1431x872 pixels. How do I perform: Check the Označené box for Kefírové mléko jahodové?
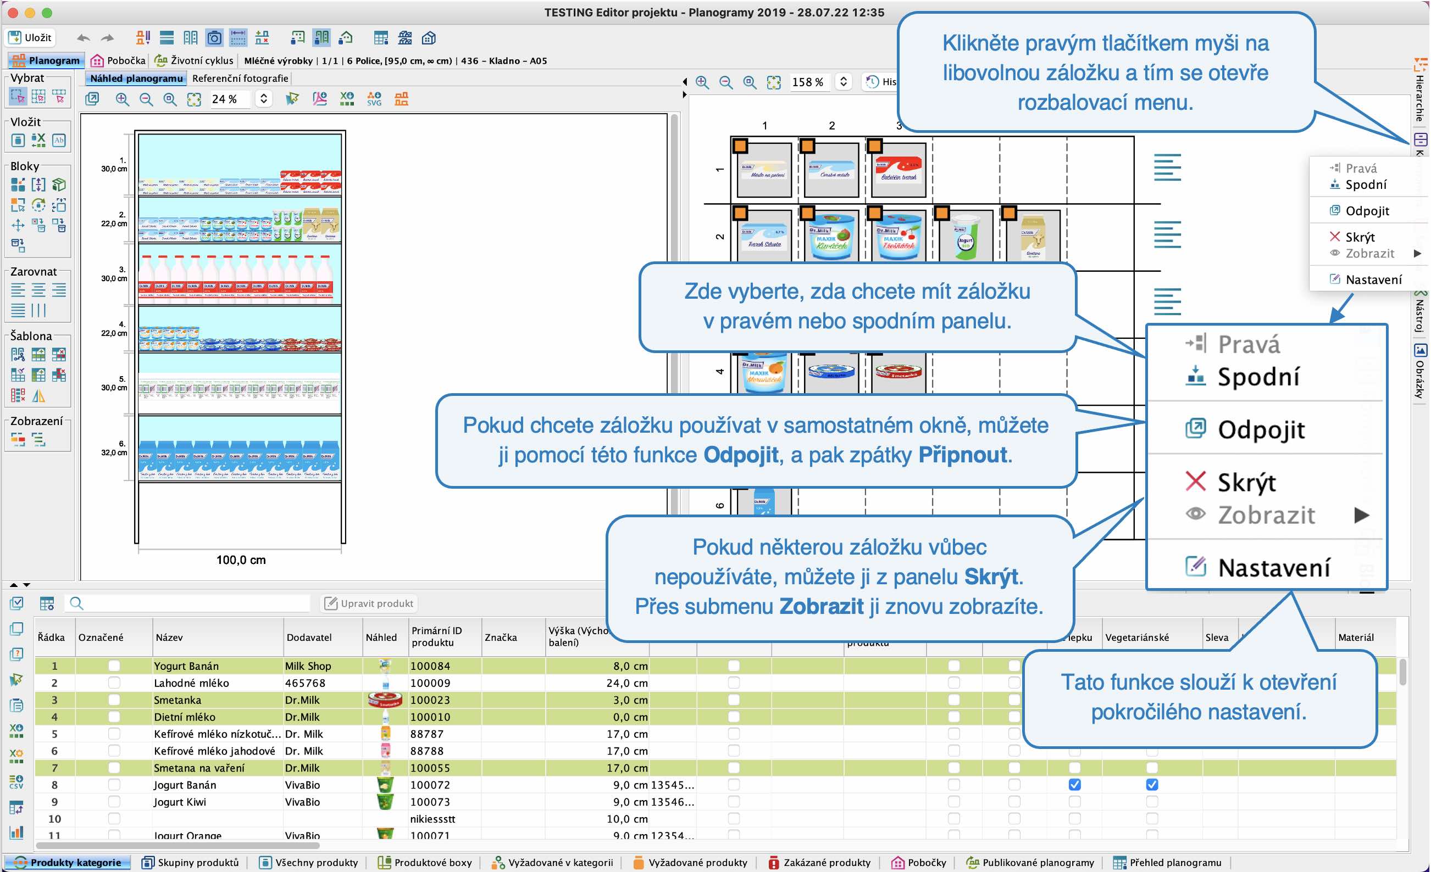click(x=114, y=751)
